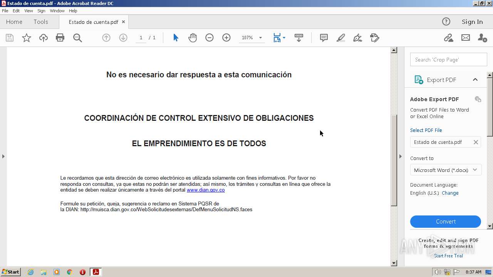Open the Edit menu

click(16, 11)
